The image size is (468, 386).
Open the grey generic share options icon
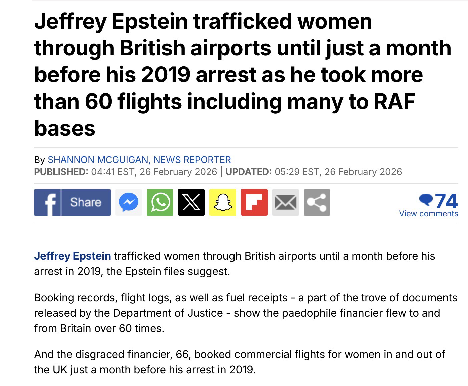317,202
